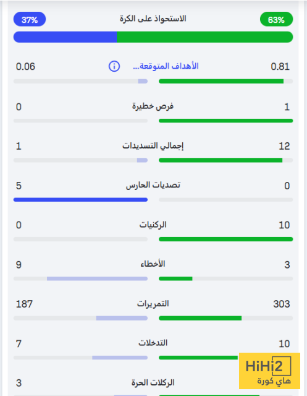The width and height of the screenshot is (307, 396).
Task: Click the expected goals info icon
Action: 114,66
